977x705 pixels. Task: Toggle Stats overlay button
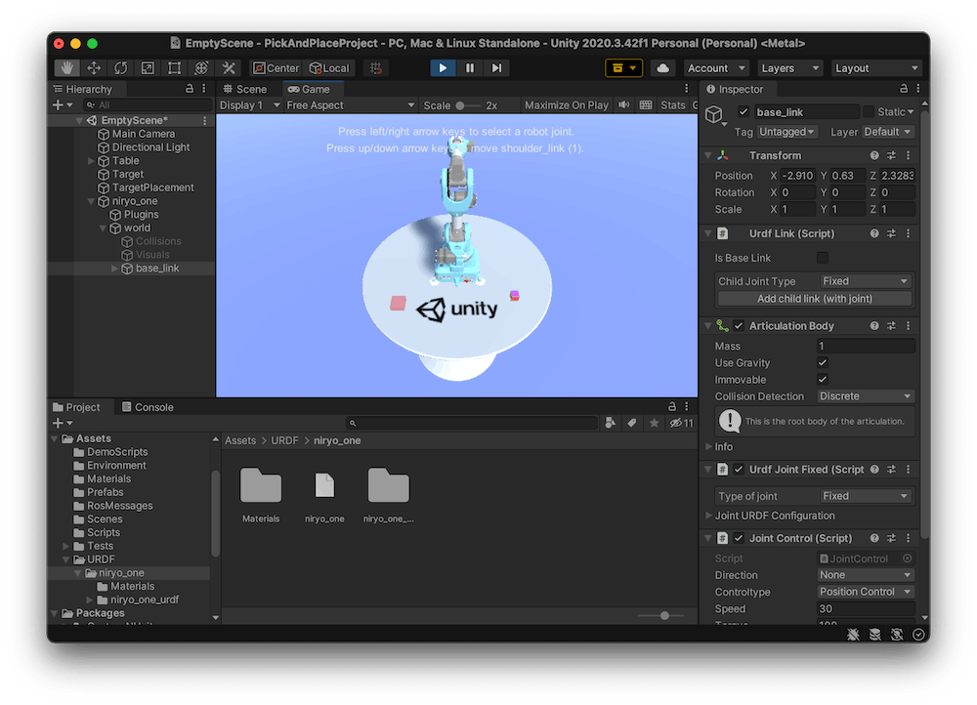(673, 105)
